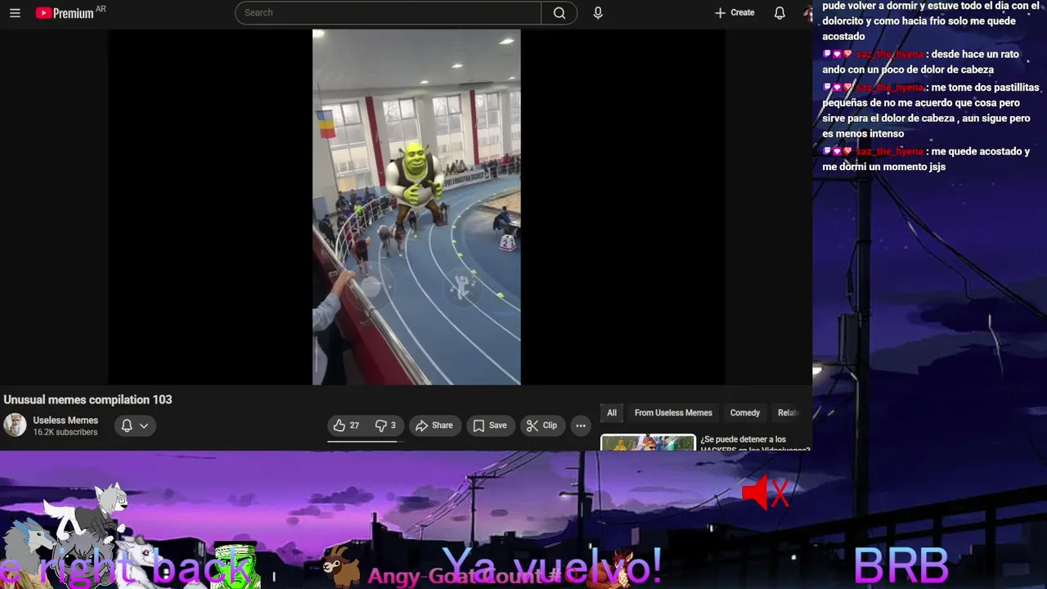Open the notifications bell in top bar
The image size is (1047, 589).
coord(780,13)
